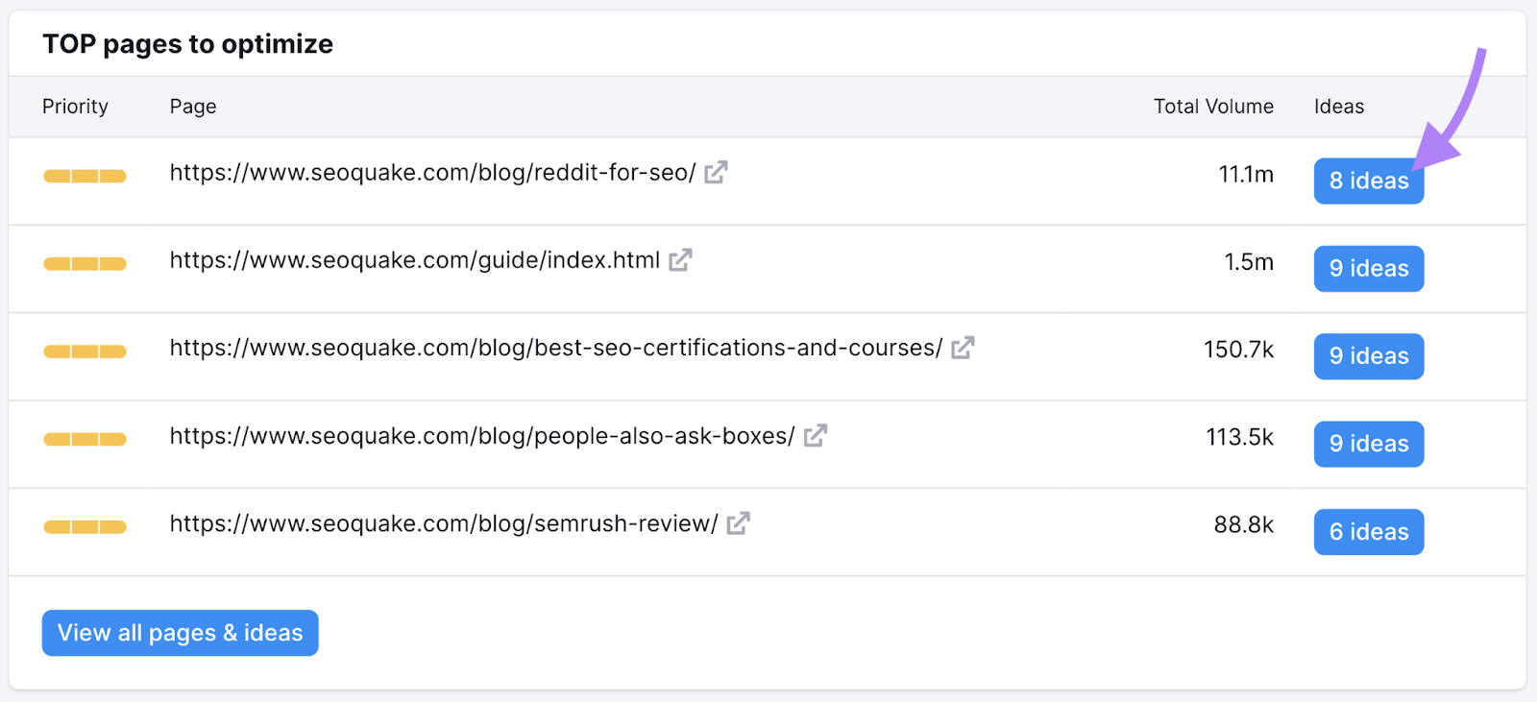1537x702 pixels.
Task: Open 9 ideas for guide/index.html row
Action: 1369,268
